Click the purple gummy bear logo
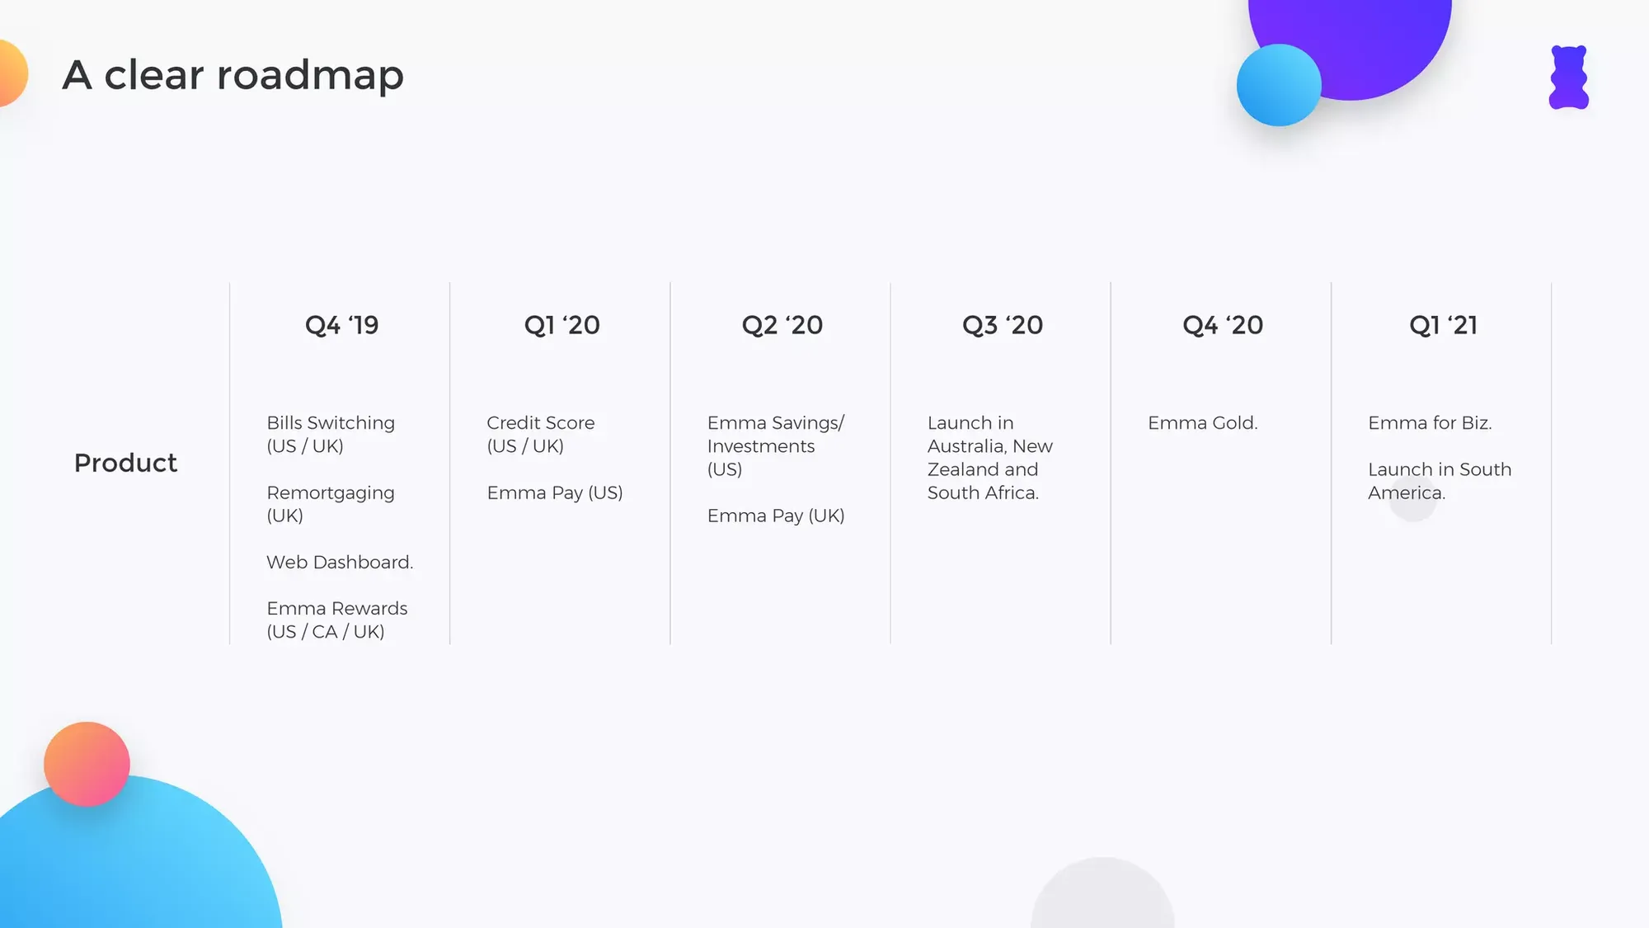Viewport: 1649px width, 928px height. 1568,78
